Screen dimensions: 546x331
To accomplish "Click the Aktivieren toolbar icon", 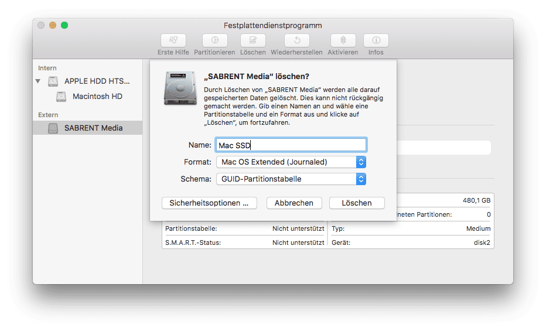I will click(x=343, y=40).
